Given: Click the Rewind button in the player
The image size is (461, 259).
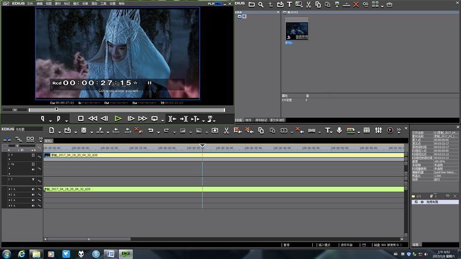Looking at the screenshot, I should click(93, 118).
